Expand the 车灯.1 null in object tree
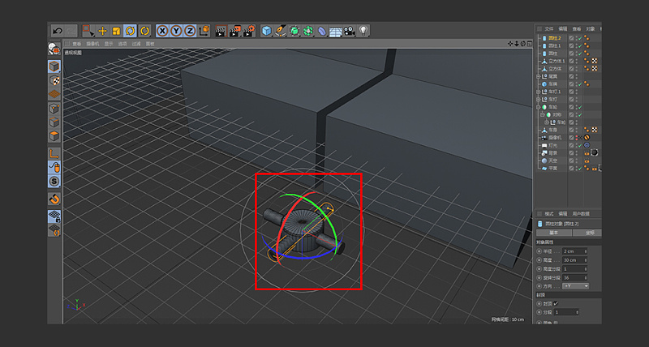Image resolution: width=649 pixels, height=347 pixels. 538,92
